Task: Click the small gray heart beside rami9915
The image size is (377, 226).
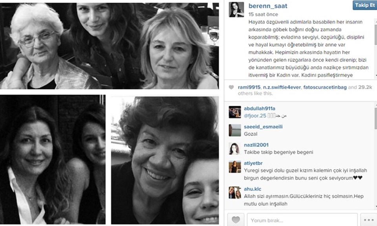Action: [231, 87]
